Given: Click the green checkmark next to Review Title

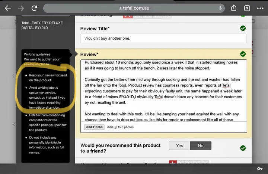Looking at the screenshot, I should click(243, 28).
